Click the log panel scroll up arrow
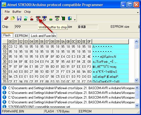Screen dimensions: 141x115 click(137, 88)
